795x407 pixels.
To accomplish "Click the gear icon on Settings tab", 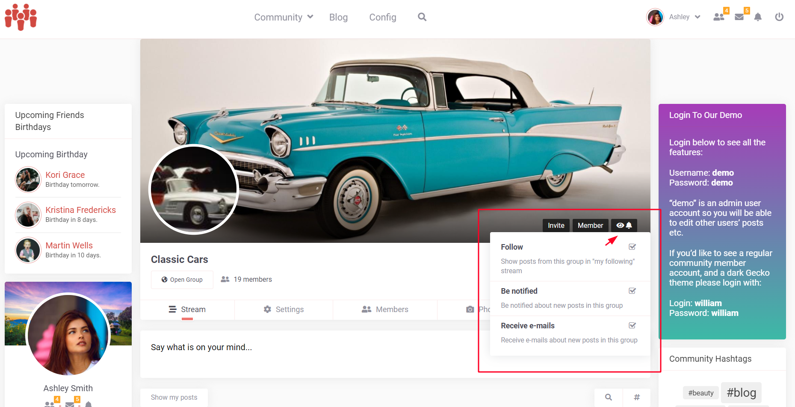I will [267, 309].
